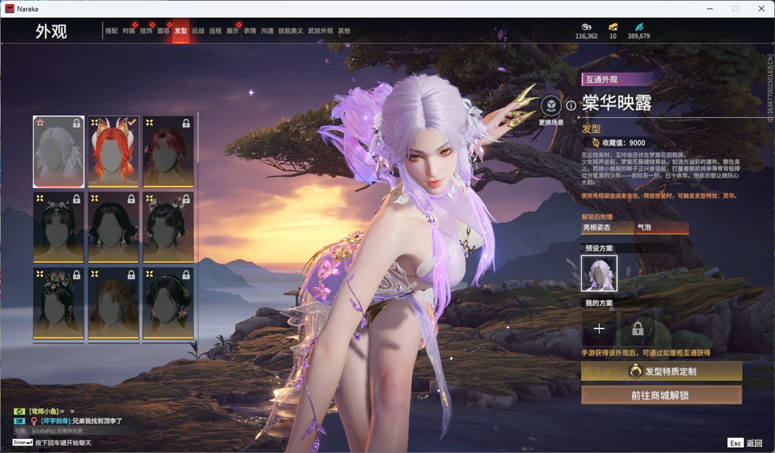
Task: Click the checkmark on orange fox-ear hairstyle
Action: pos(131,123)
